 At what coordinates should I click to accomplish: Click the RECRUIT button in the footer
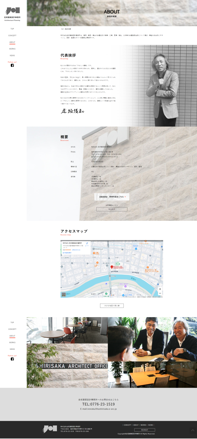pyautogui.click(x=144, y=430)
